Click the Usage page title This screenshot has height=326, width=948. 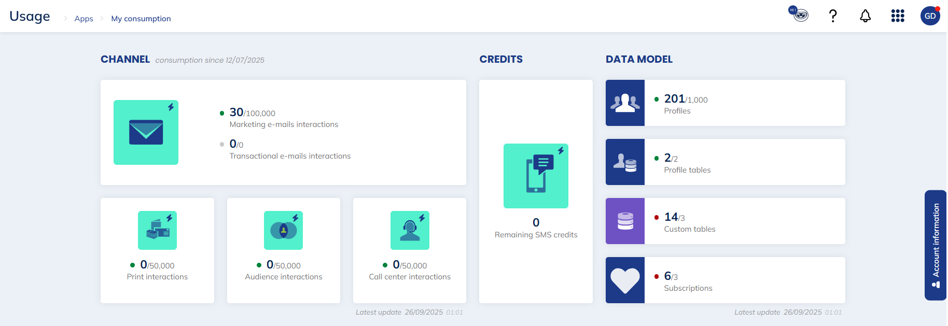tap(30, 16)
